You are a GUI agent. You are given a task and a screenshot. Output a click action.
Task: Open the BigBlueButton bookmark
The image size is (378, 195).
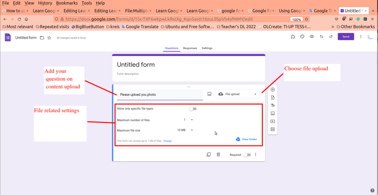pyautogui.click(x=88, y=27)
